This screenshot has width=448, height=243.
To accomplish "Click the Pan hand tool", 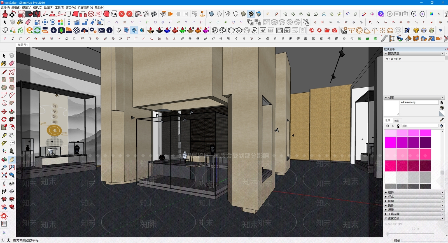I will click(12, 160).
